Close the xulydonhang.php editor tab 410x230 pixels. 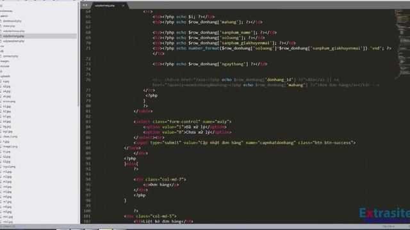pyautogui.click(x=123, y=6)
